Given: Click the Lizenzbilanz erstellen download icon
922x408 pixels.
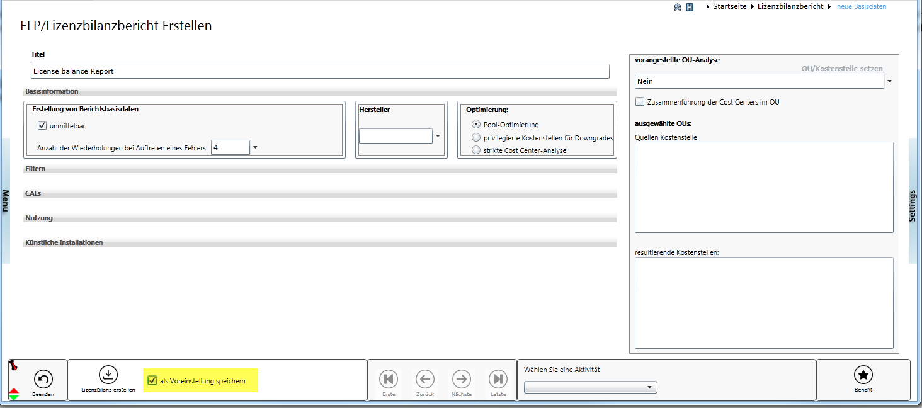Looking at the screenshot, I should point(108,375).
